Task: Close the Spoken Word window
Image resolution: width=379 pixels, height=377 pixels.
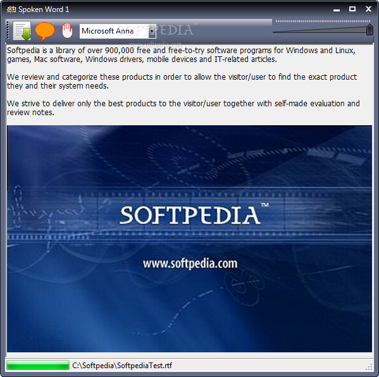Action: pyautogui.click(x=368, y=9)
